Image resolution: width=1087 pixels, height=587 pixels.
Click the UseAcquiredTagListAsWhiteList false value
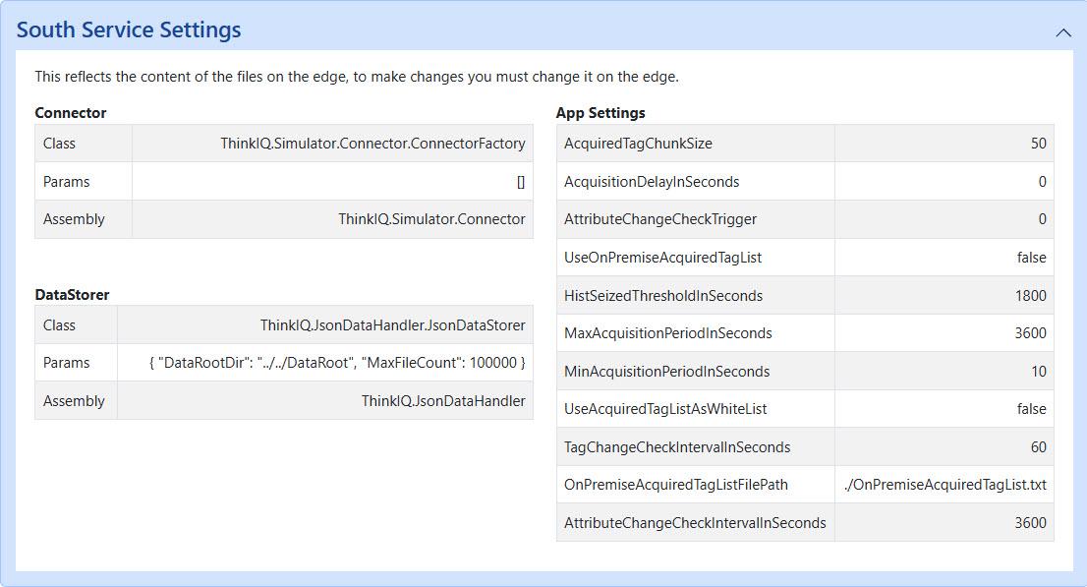tap(1031, 409)
